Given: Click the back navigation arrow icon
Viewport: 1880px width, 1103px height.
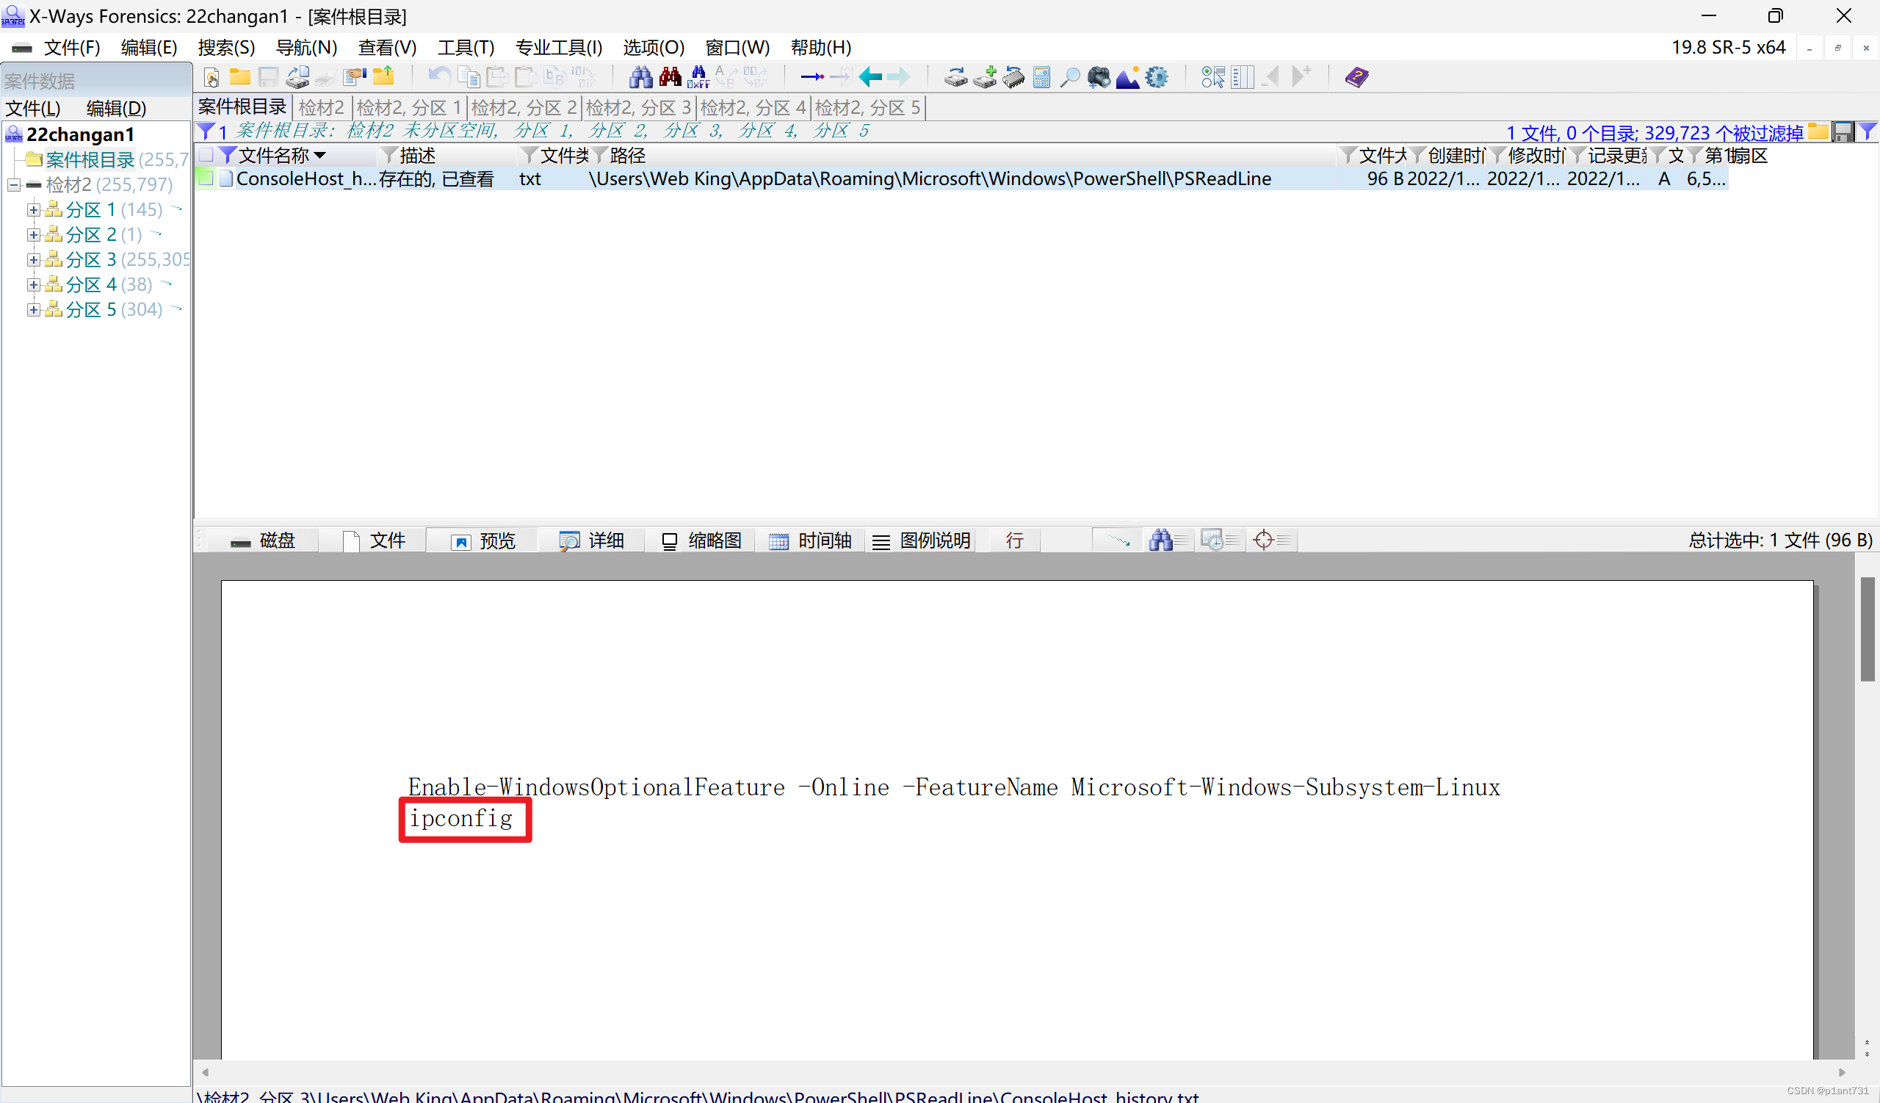Looking at the screenshot, I should 870,77.
